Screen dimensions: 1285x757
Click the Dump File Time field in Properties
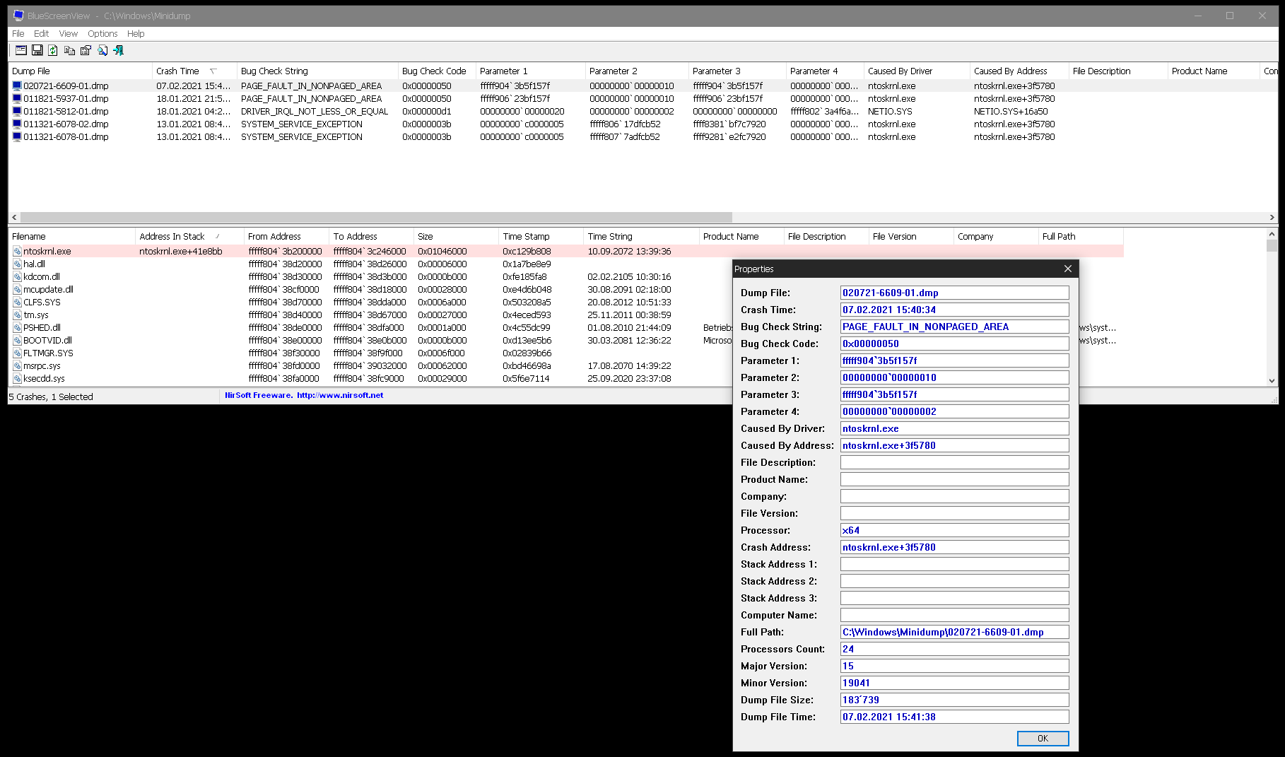point(954,717)
